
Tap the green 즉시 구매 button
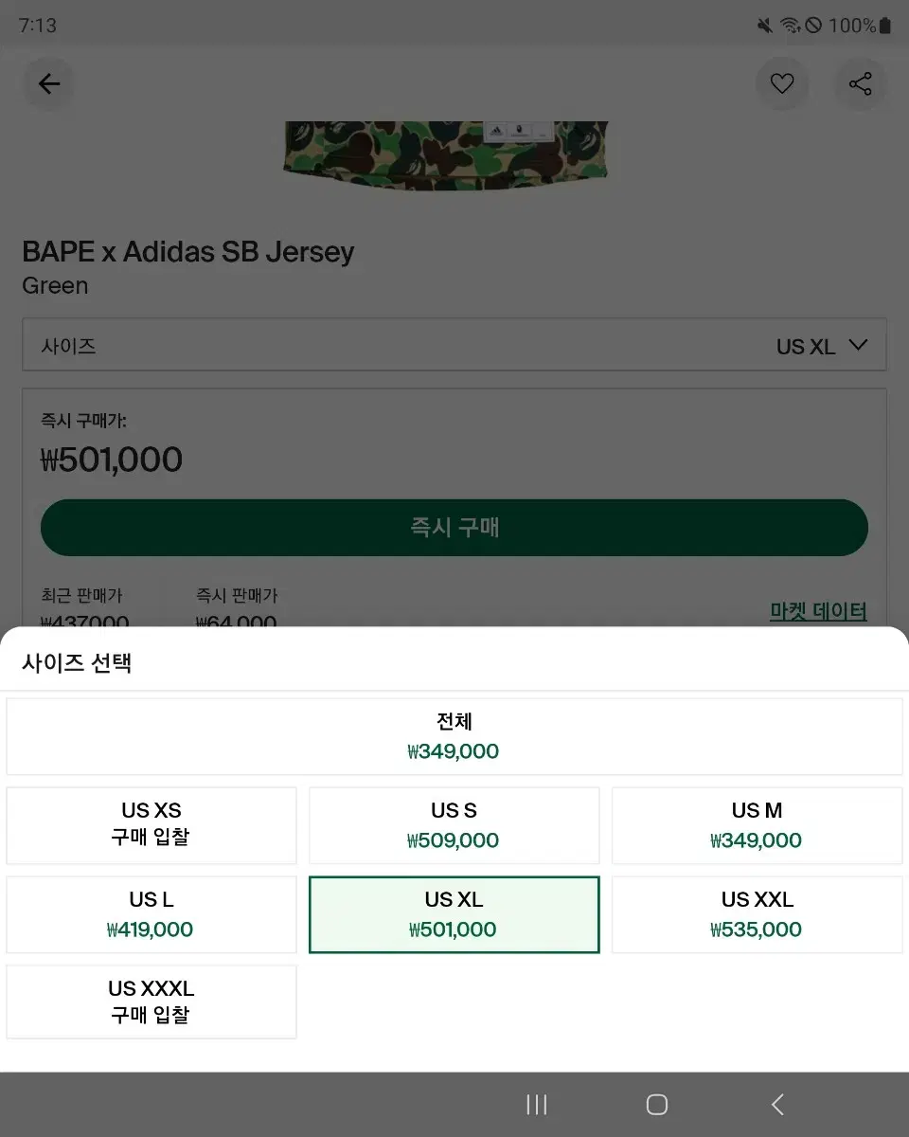coord(454,528)
